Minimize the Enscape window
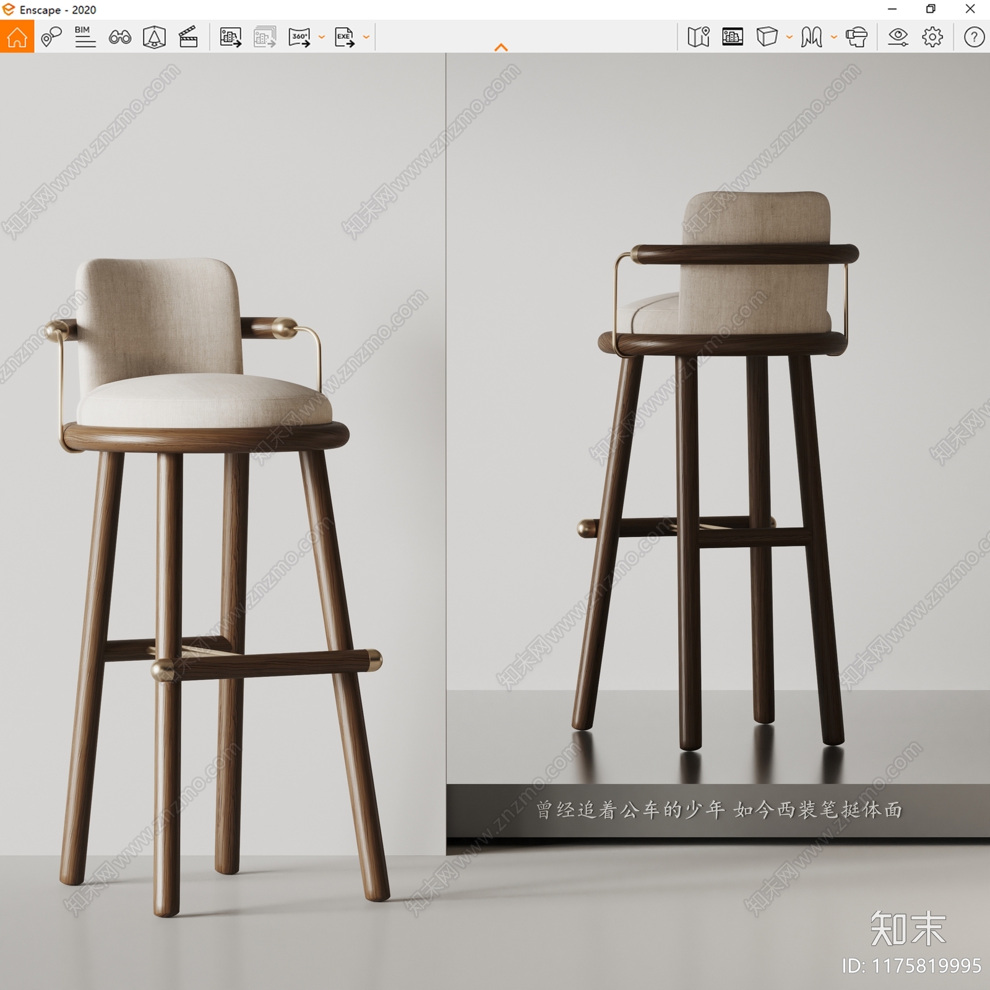Viewport: 990px width, 990px height. (x=892, y=9)
